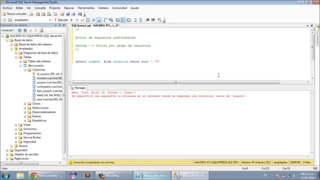The height and width of the screenshot is (180, 320).
Task: Select the id_usuario key column
Action: pos(49,74)
